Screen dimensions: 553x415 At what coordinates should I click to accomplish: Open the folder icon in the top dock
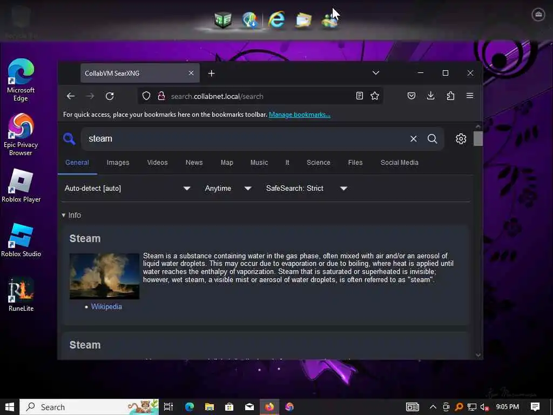pyautogui.click(x=303, y=20)
